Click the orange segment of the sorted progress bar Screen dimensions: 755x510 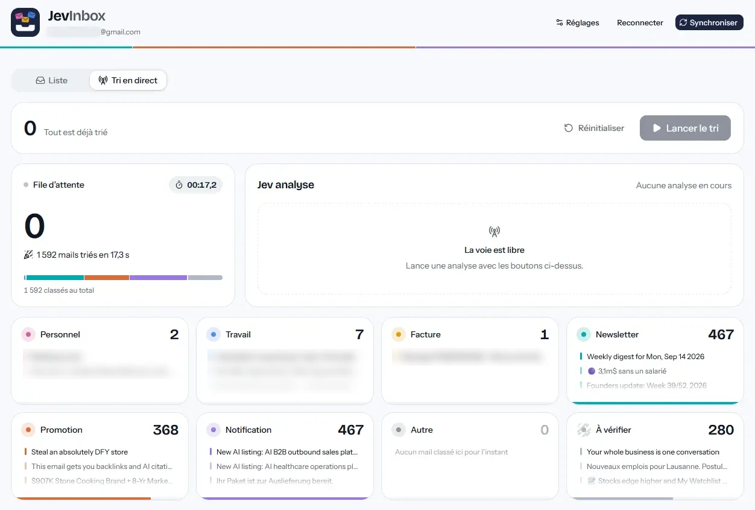click(107, 278)
